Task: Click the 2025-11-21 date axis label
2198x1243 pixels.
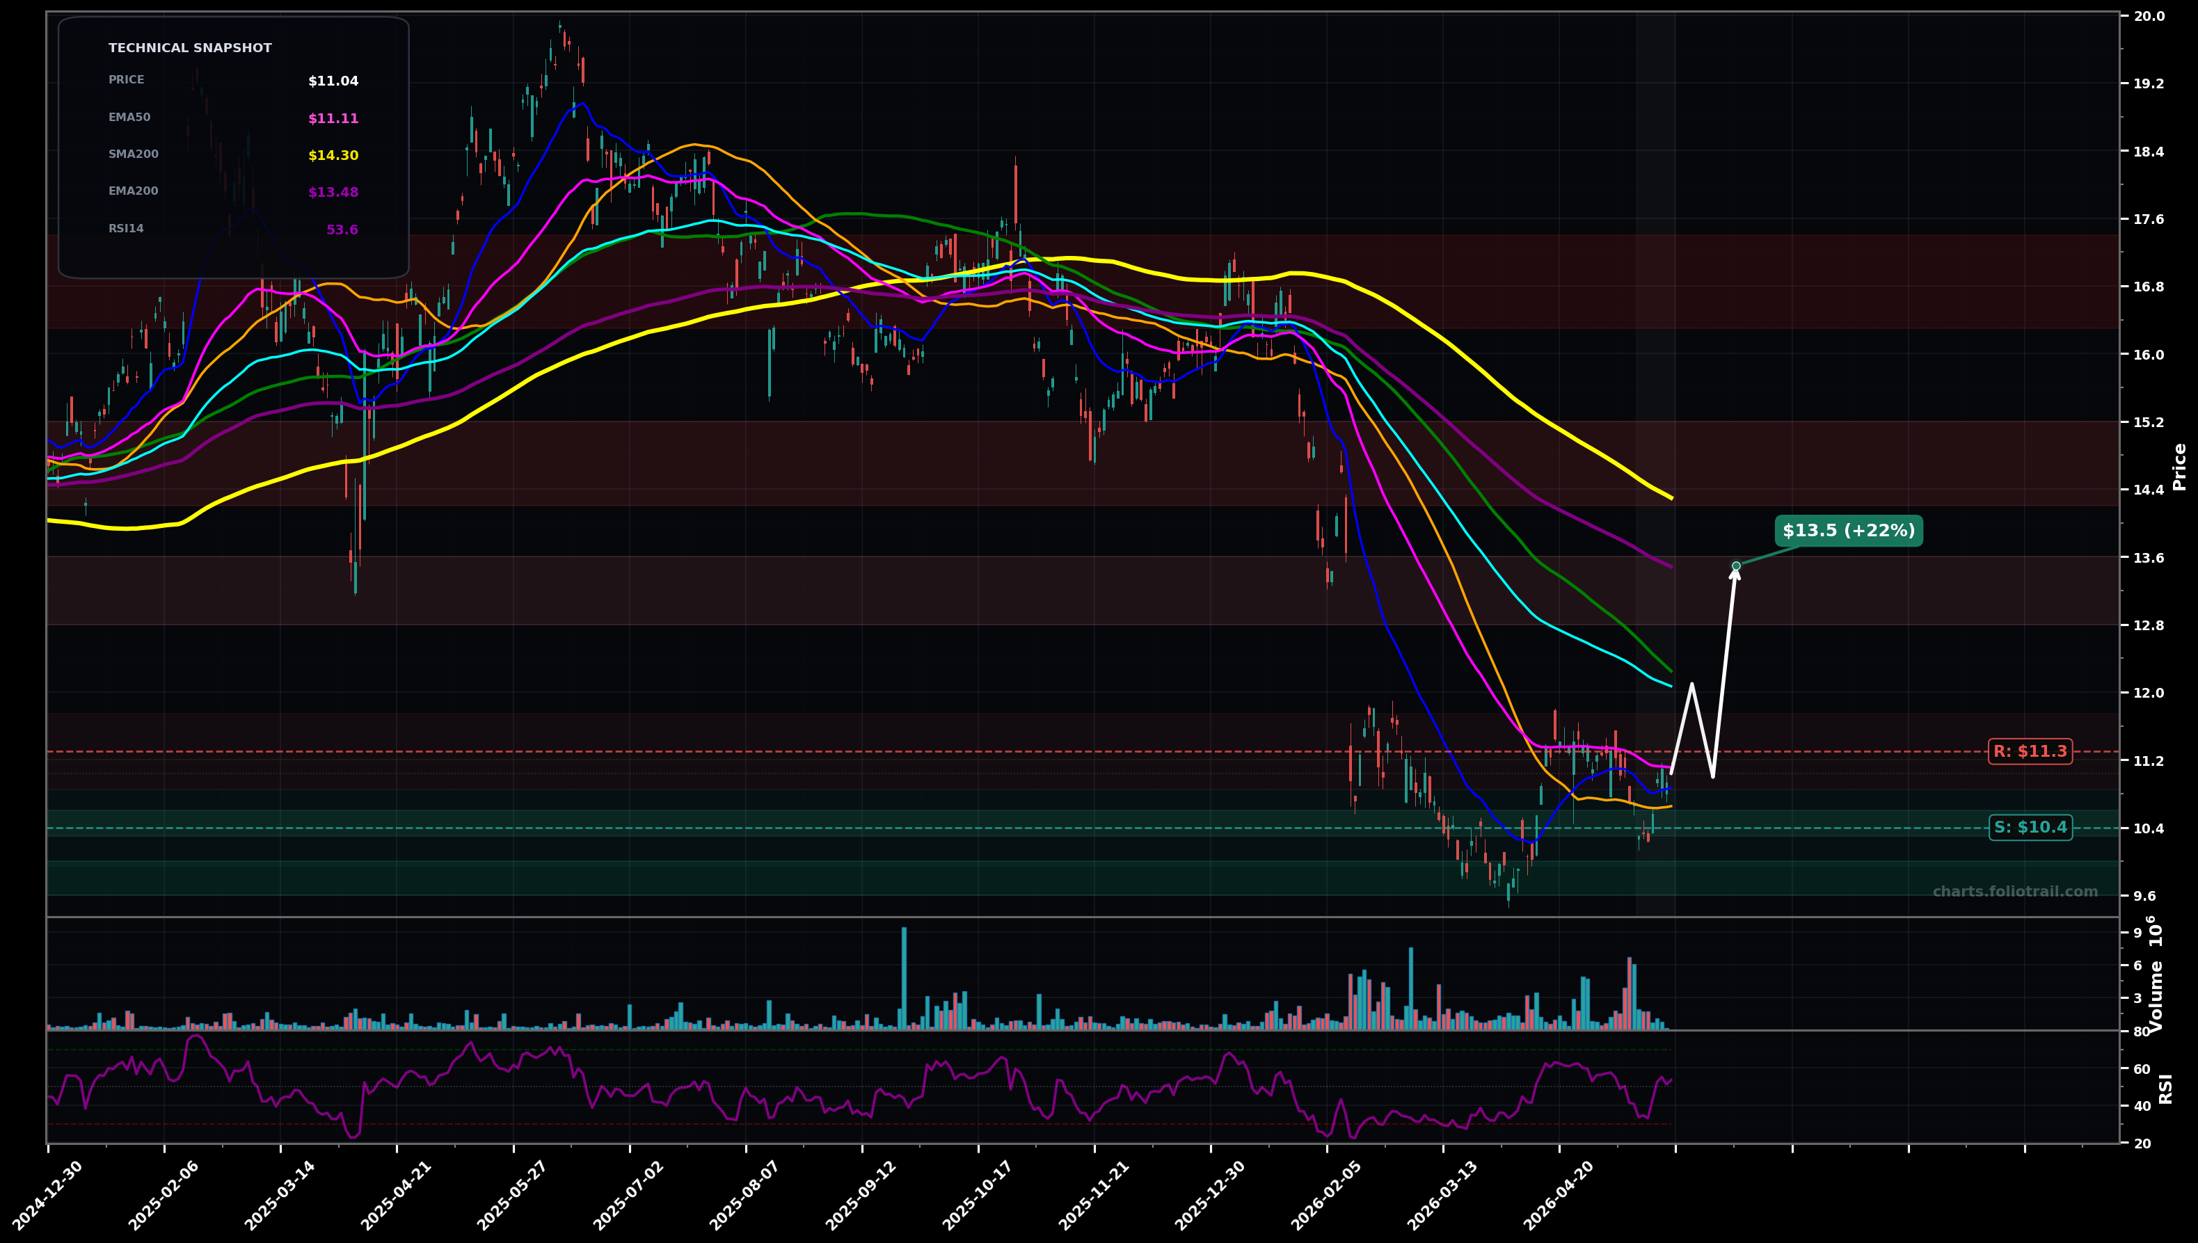Action: 1093,1195
